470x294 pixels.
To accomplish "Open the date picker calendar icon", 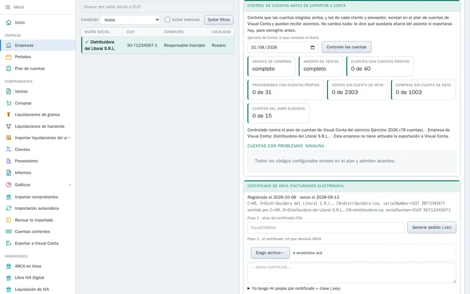I will (312, 48).
